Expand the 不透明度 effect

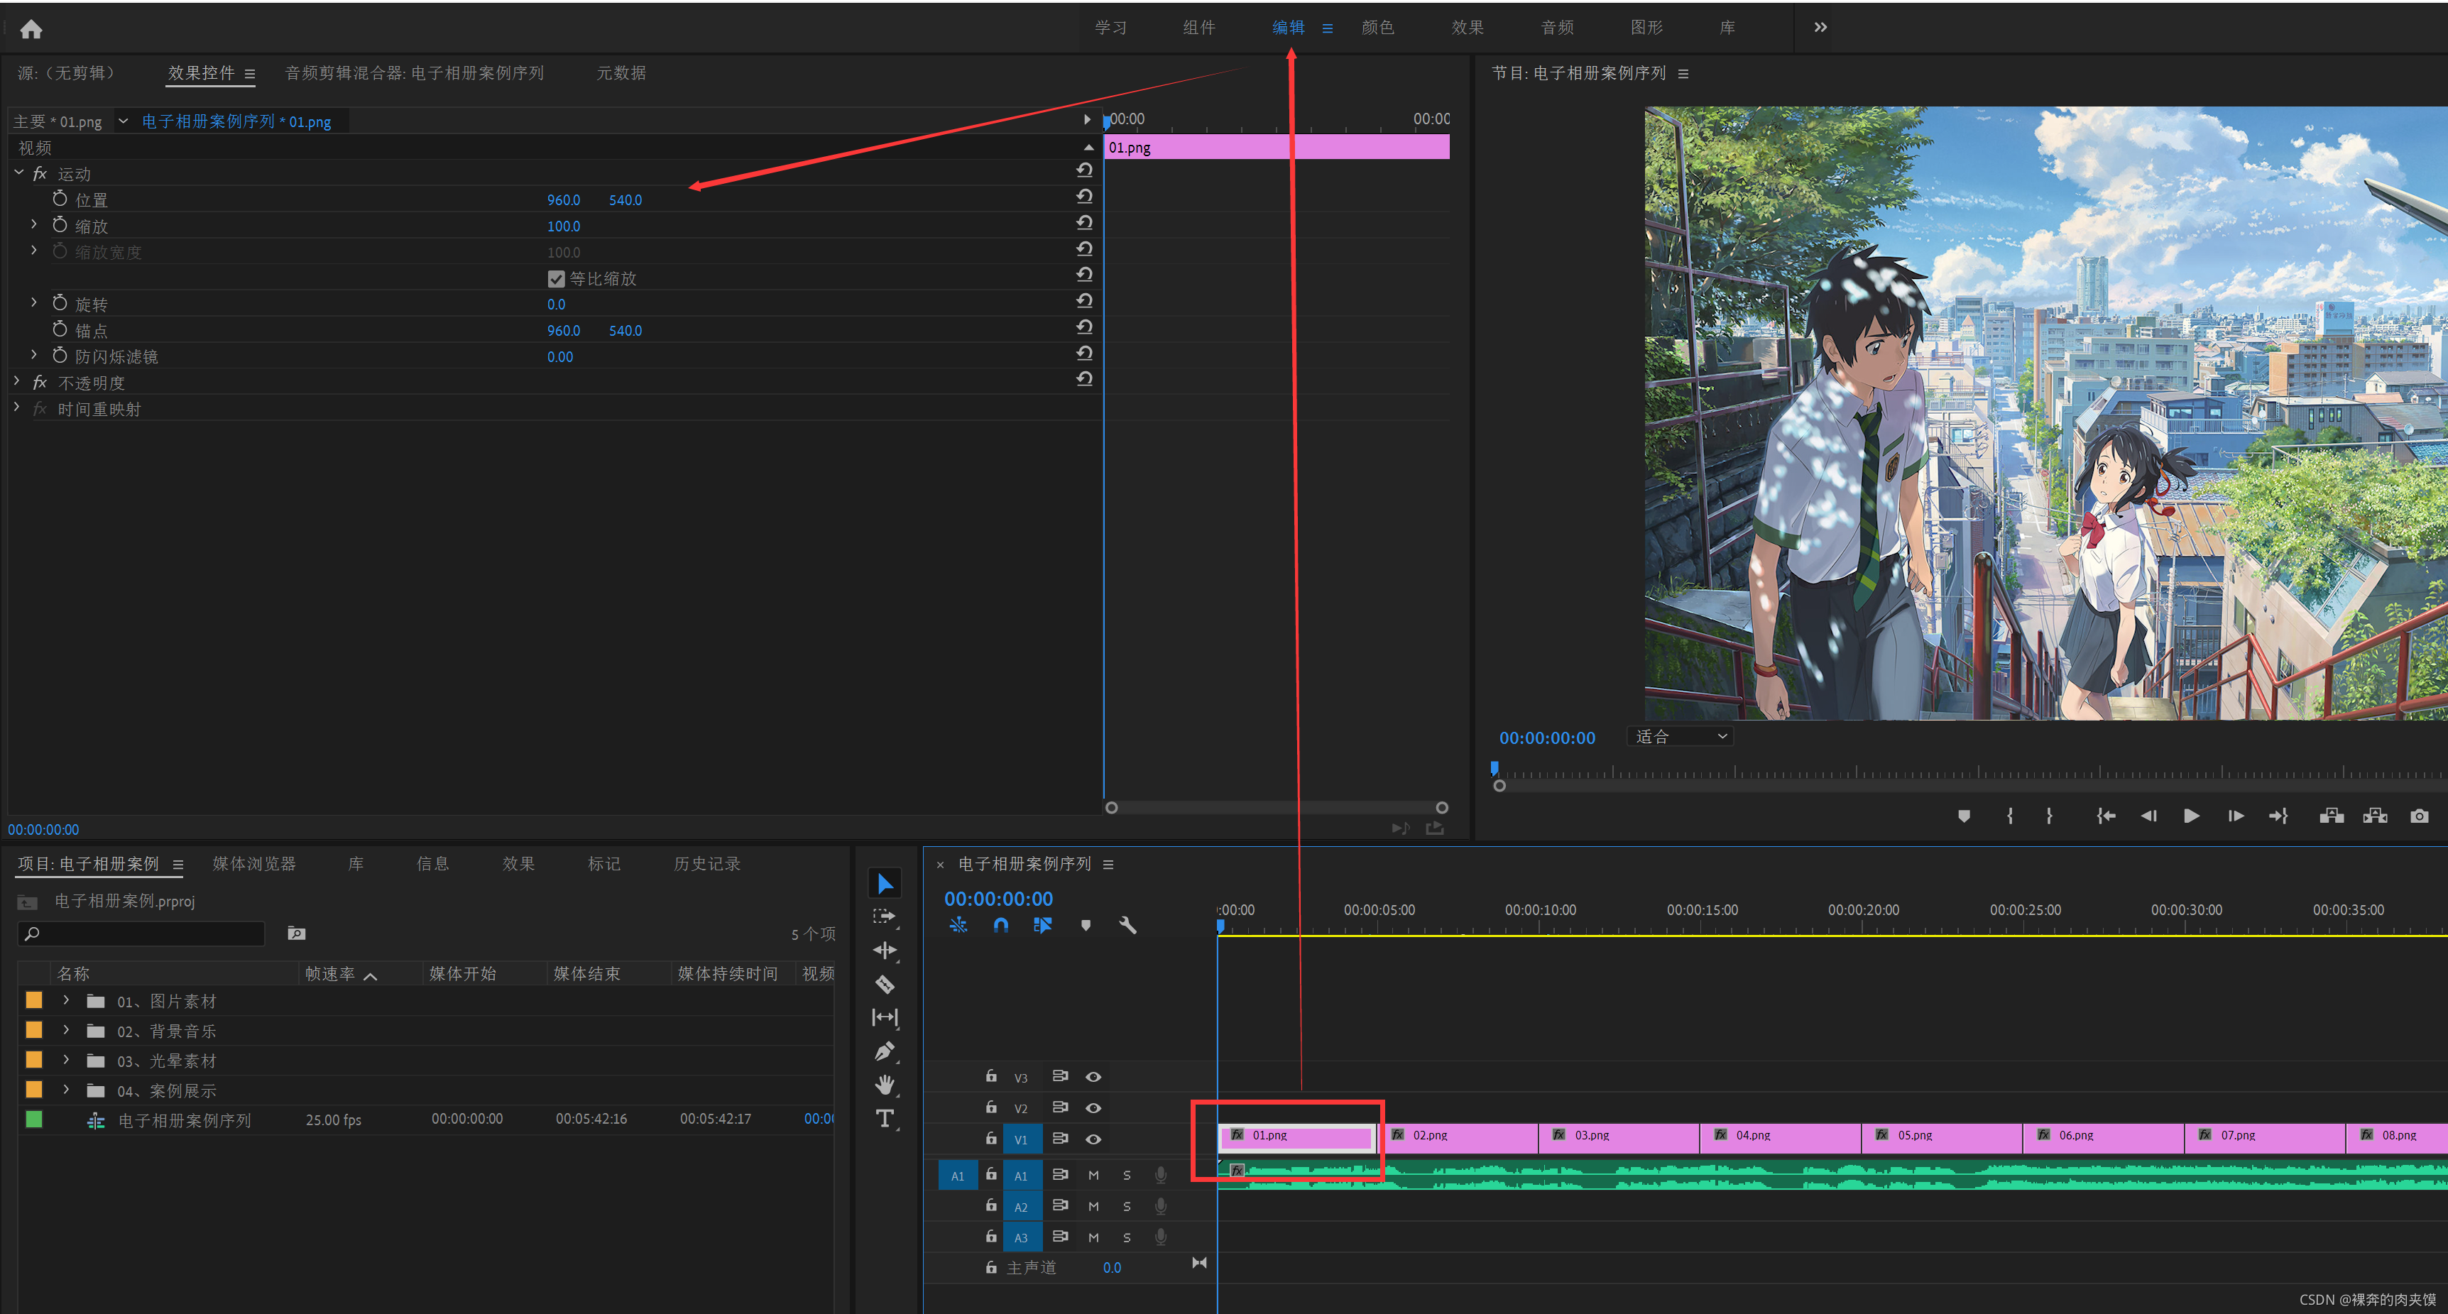click(x=16, y=381)
